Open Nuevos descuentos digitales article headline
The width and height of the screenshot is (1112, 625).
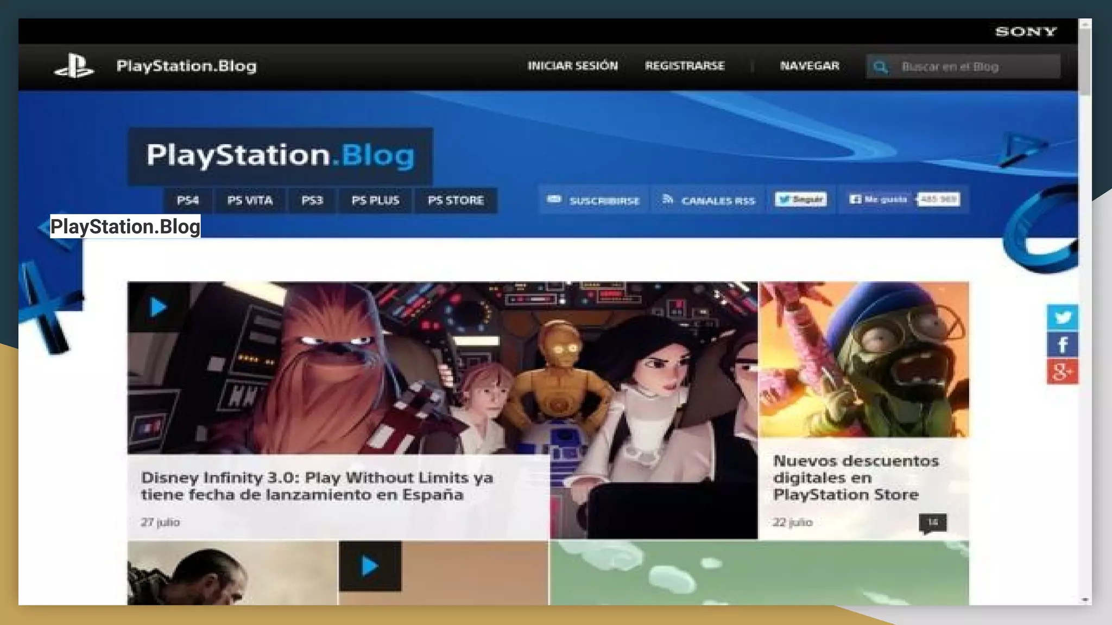(856, 478)
